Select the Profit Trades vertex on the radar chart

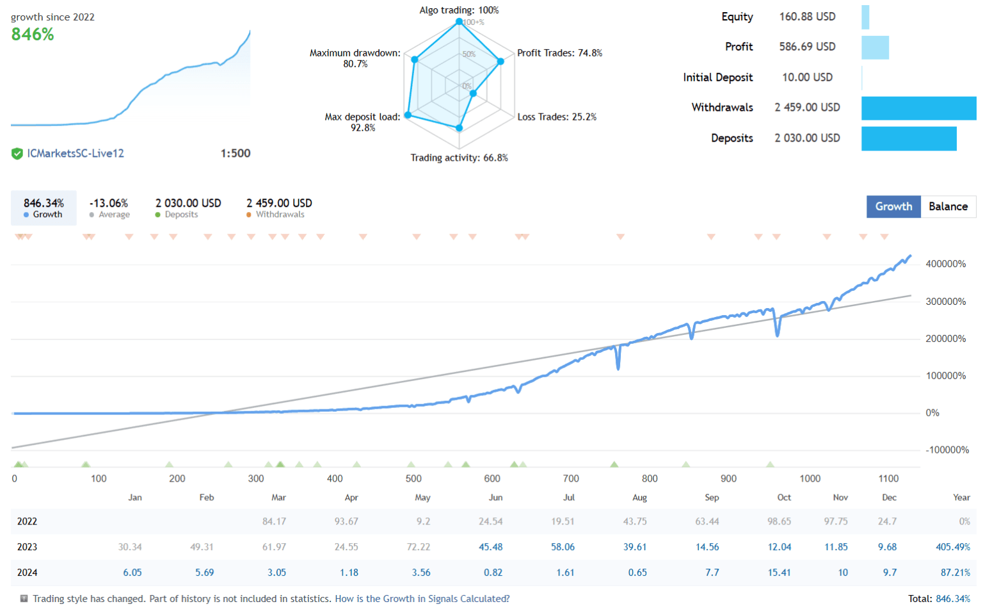coord(500,61)
